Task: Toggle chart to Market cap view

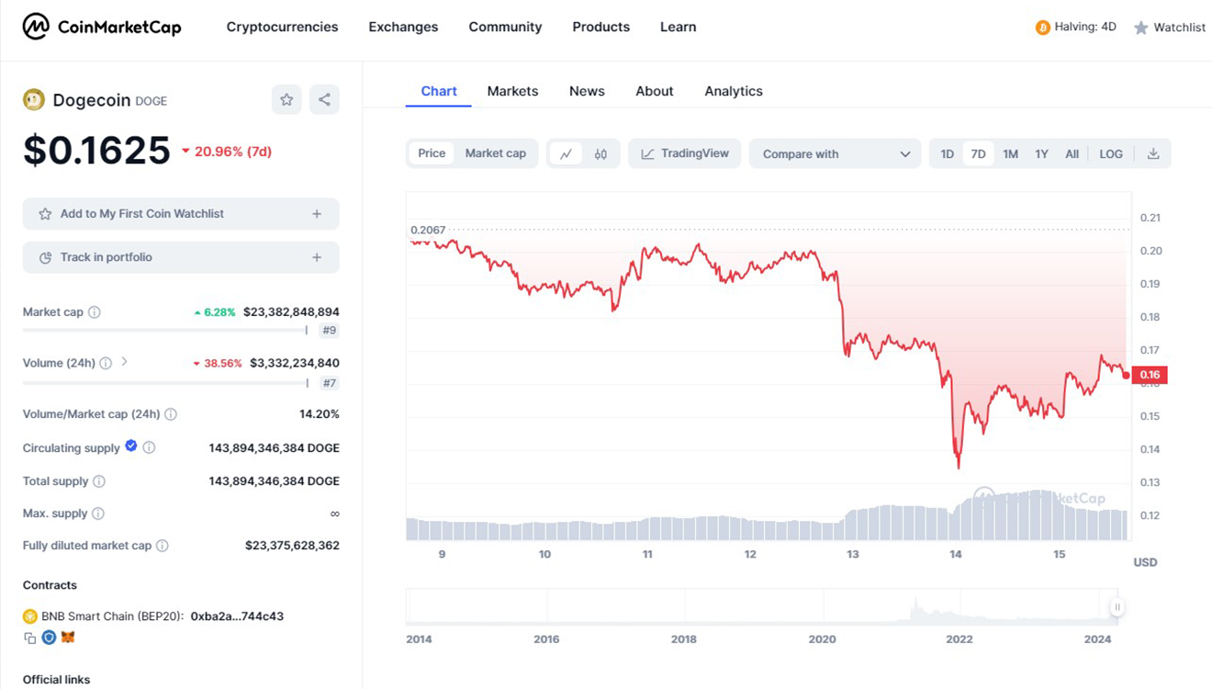Action: pyautogui.click(x=495, y=153)
